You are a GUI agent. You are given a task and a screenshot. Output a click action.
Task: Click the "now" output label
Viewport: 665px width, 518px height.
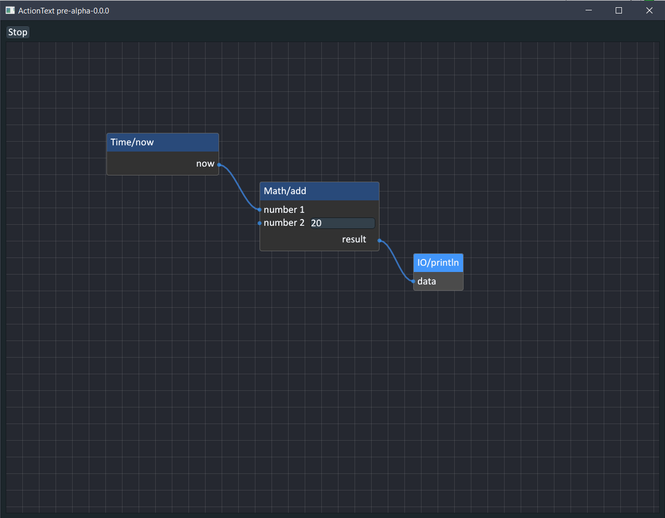(x=205, y=164)
